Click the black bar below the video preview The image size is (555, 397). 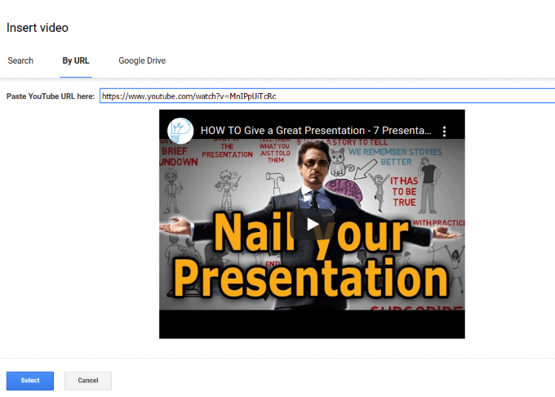point(312,325)
